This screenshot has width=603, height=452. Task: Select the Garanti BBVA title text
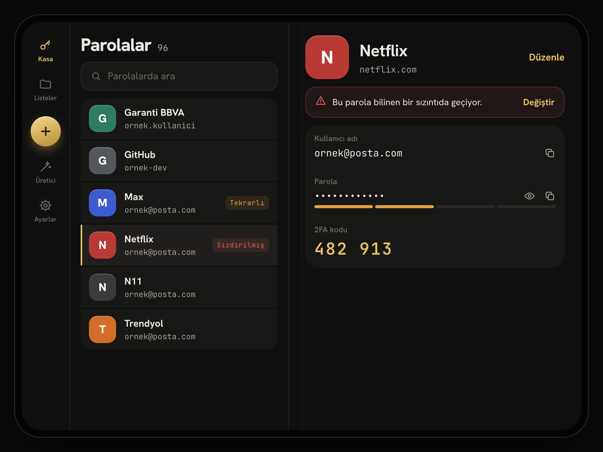click(x=154, y=112)
